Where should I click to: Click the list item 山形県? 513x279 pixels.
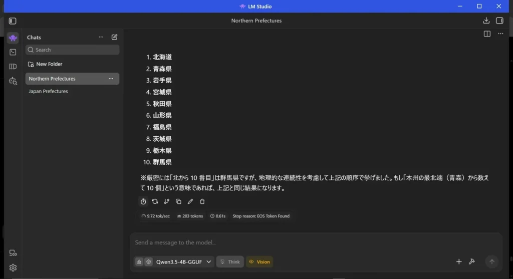[162, 116]
